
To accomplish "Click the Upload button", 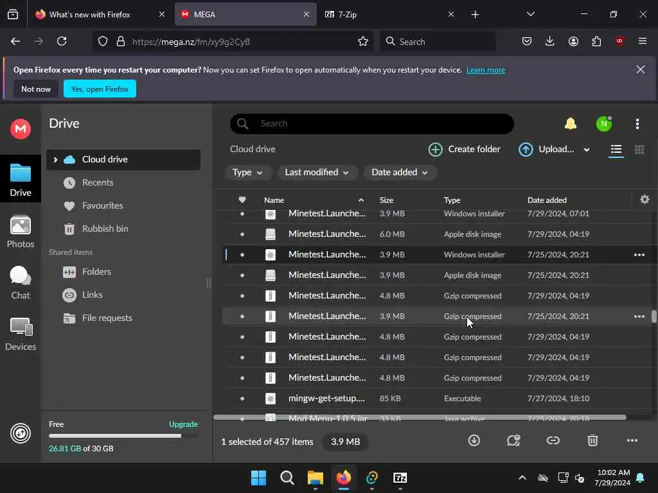I will 546,149.
